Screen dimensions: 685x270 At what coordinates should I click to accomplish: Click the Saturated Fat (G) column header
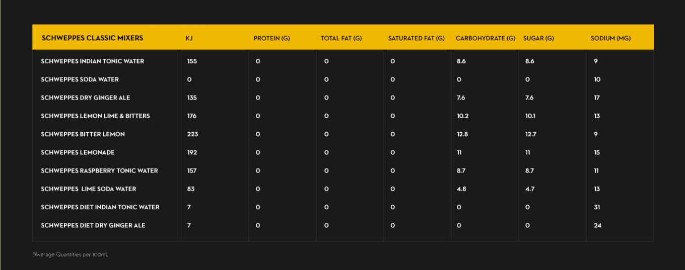tap(416, 38)
